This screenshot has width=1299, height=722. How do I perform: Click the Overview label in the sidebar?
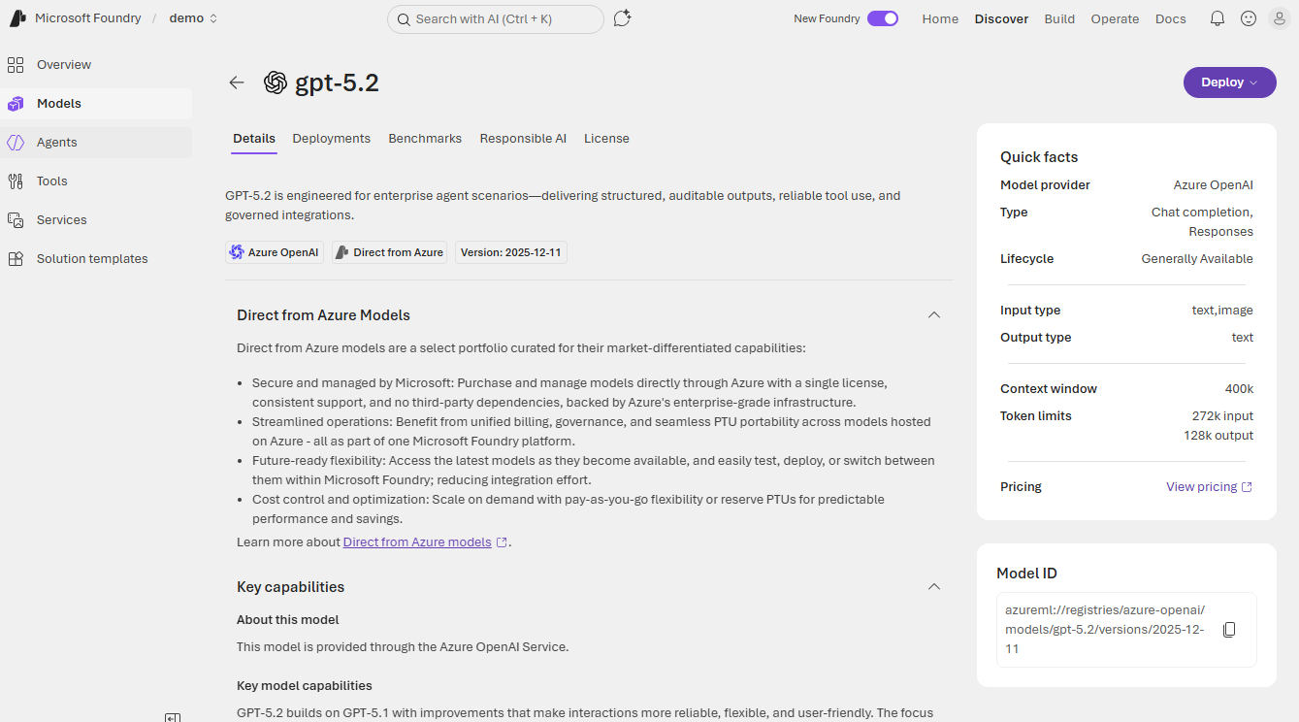click(64, 65)
